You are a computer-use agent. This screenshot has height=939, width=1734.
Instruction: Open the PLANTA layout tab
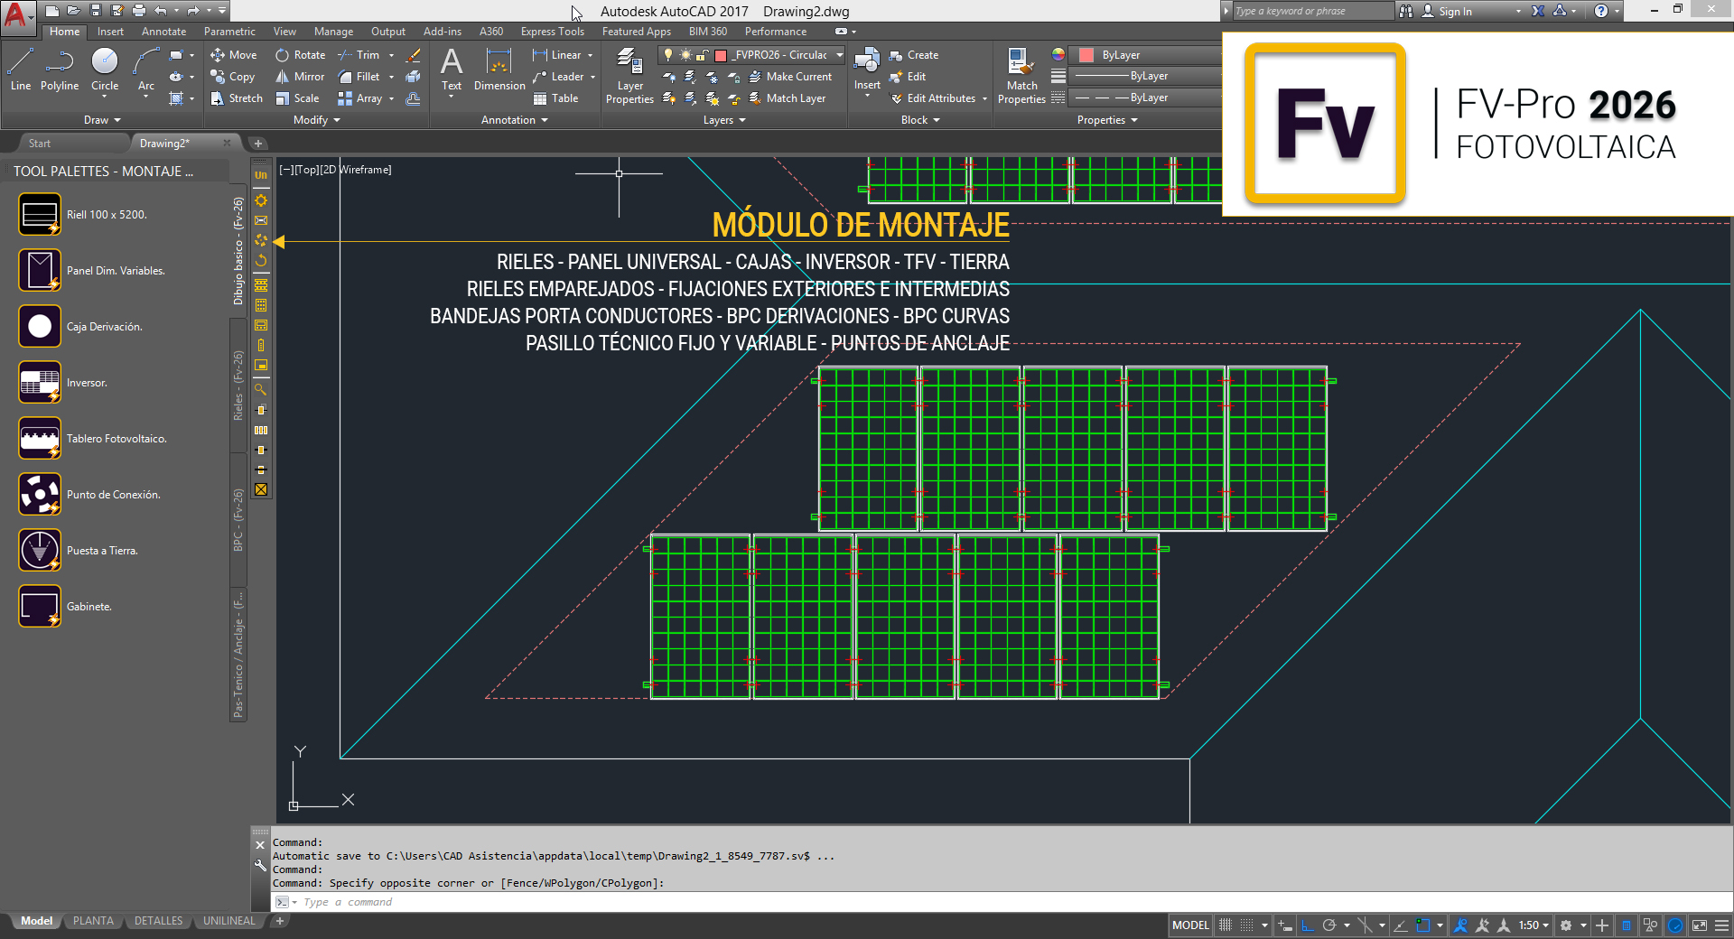pos(93,921)
